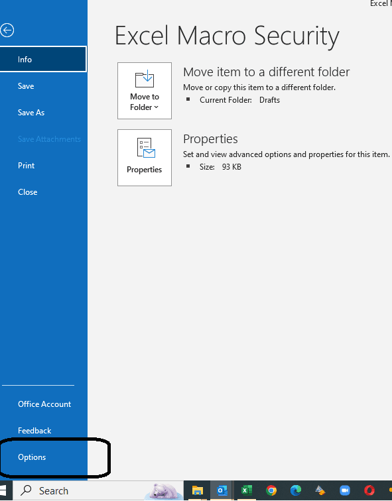Open Microsoft Edge from taskbar
This screenshot has width=392, height=501.
(296, 490)
